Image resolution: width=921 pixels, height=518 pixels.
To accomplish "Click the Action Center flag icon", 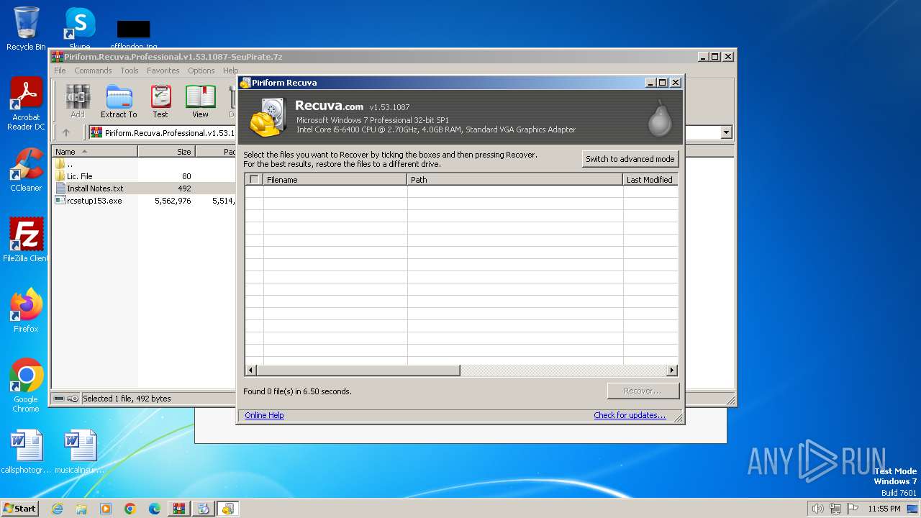I will pos(853,509).
